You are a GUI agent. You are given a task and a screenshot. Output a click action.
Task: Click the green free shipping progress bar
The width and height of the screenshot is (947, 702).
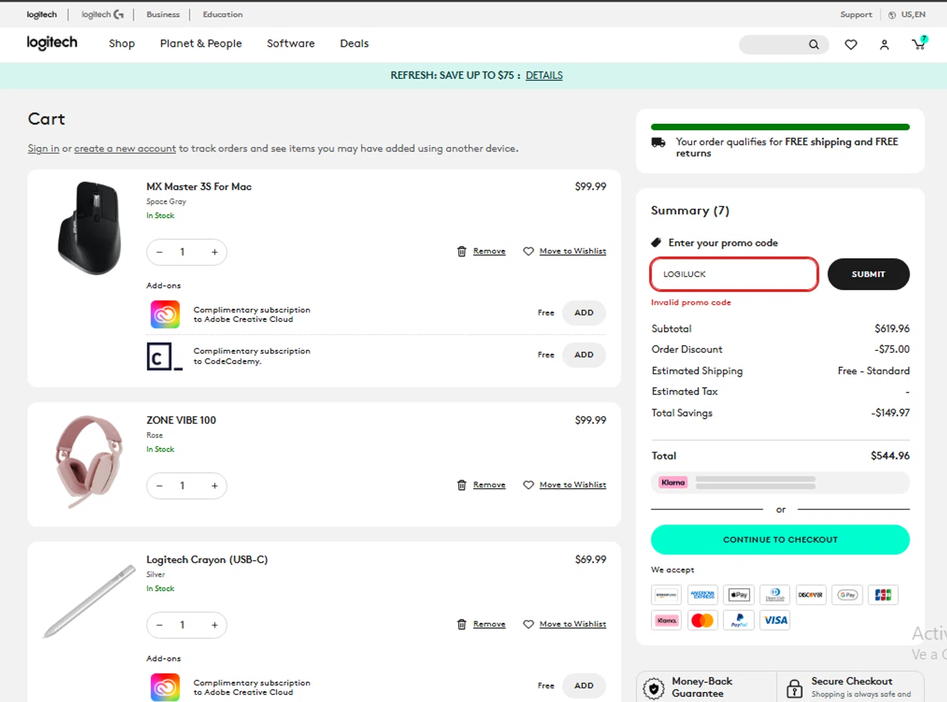780,127
